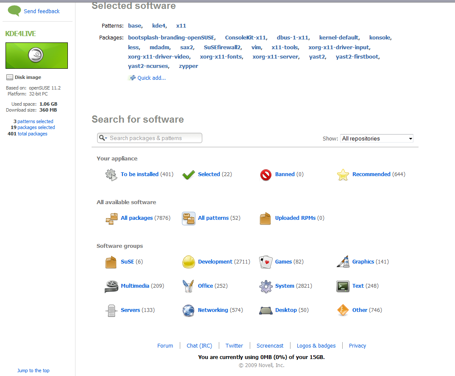Open the Logos & badges footer link

pos(316,345)
